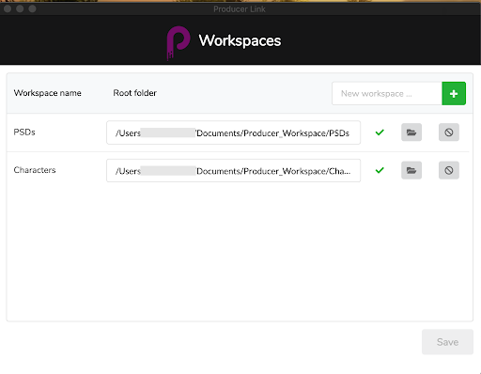The image size is (481, 374).
Task: Click the PSDs root folder path field
Action: 233,132
